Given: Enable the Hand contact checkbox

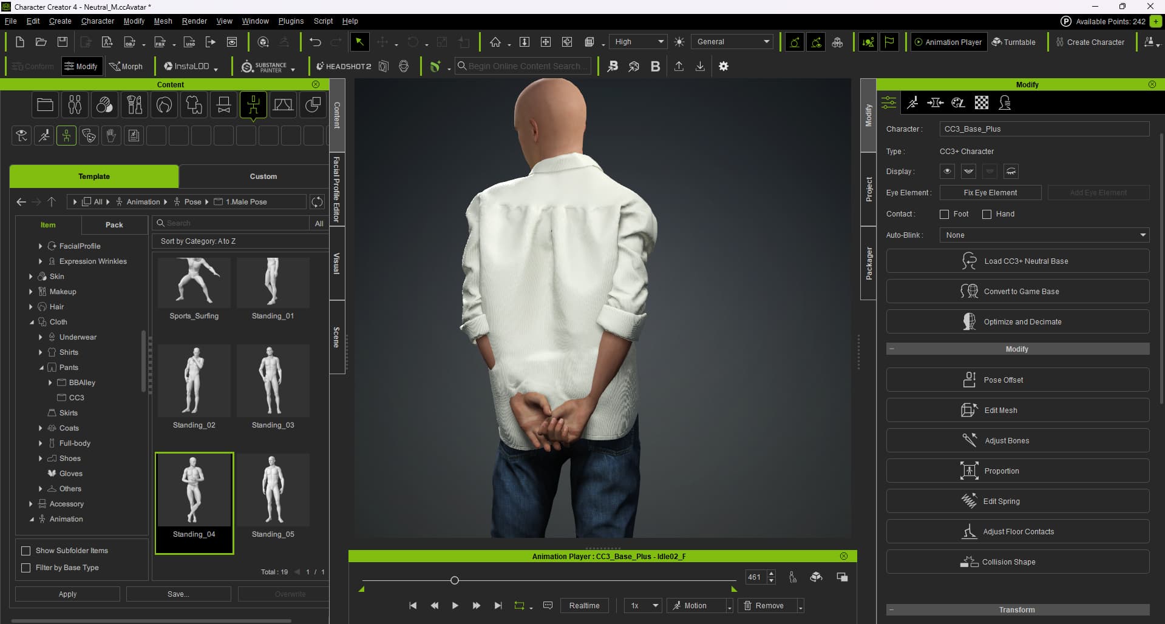Looking at the screenshot, I should click(x=987, y=214).
